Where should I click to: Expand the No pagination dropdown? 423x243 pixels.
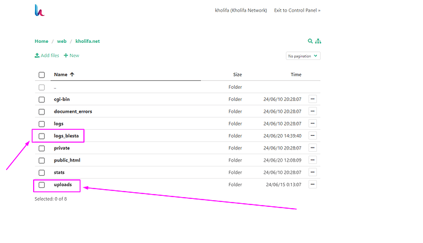point(303,56)
